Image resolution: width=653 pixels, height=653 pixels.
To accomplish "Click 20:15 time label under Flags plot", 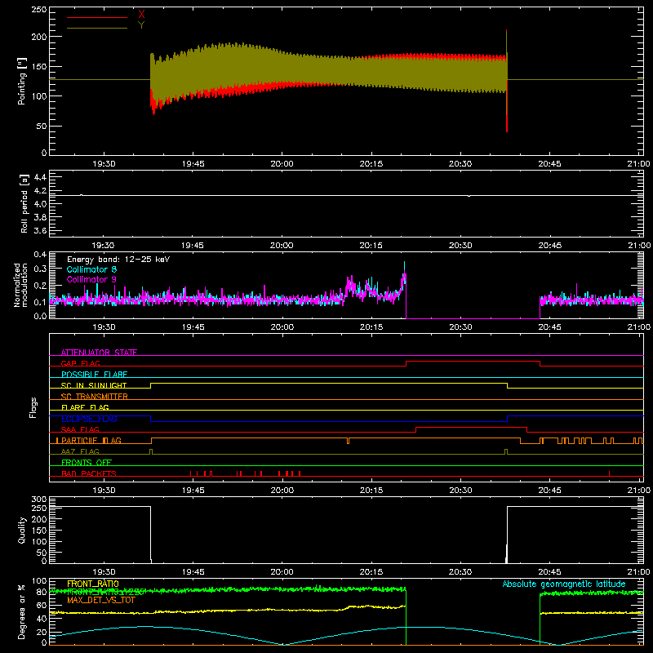I will pos(371,491).
